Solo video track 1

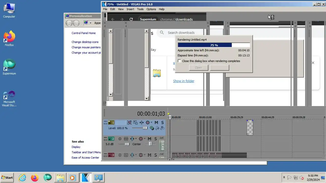point(162,123)
